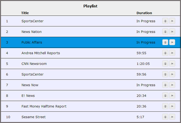Play the E! News recording

coord(172,95)
